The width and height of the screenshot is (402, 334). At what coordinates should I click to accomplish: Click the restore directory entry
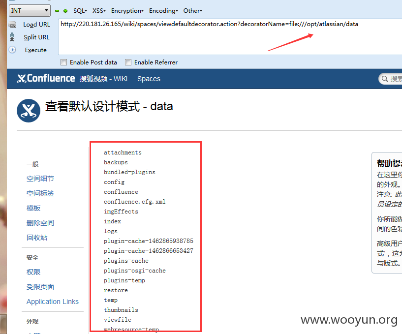[x=116, y=290]
